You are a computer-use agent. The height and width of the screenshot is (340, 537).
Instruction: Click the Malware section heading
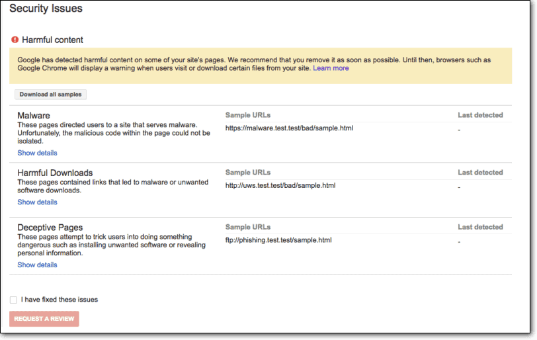(x=34, y=115)
